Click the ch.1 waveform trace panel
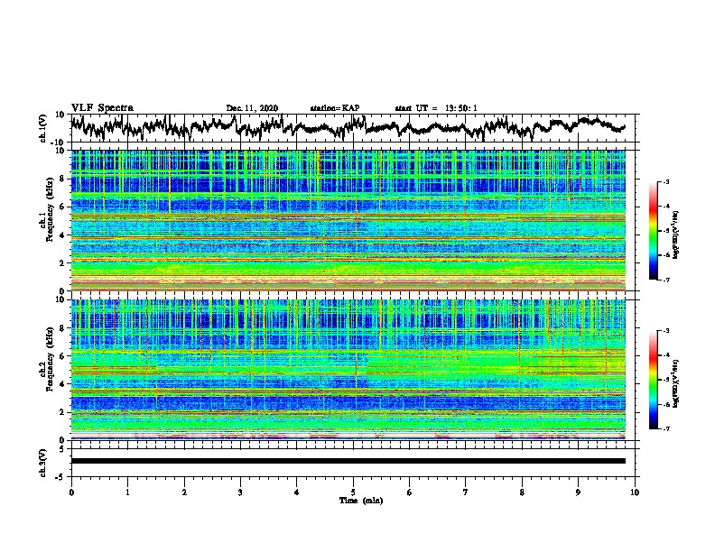The image size is (715, 552). click(352, 128)
